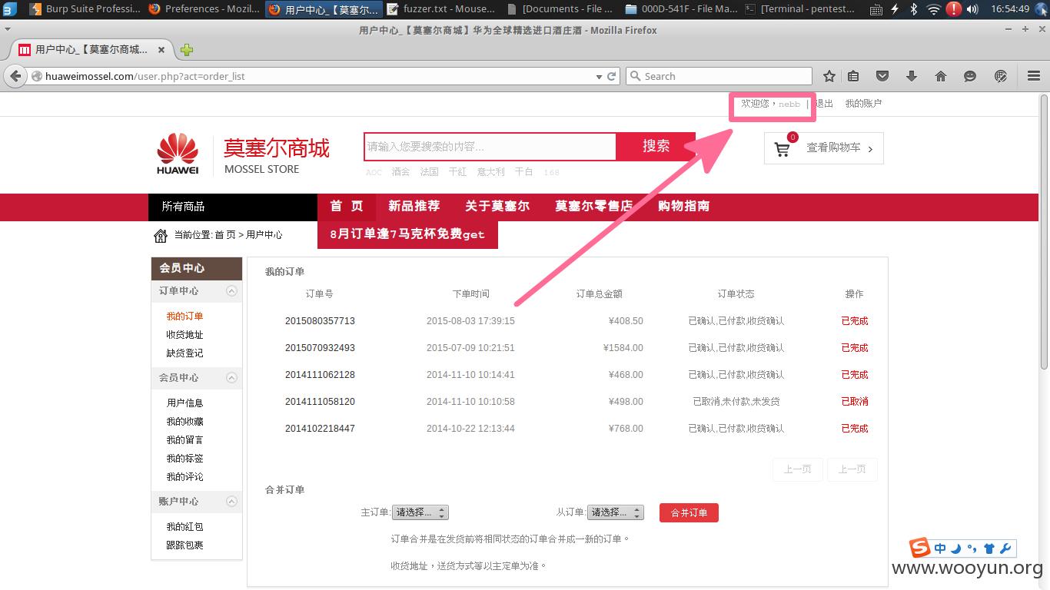Click the keyboard icon in the tray
Screen dimensions: 1050x590
click(x=876, y=10)
